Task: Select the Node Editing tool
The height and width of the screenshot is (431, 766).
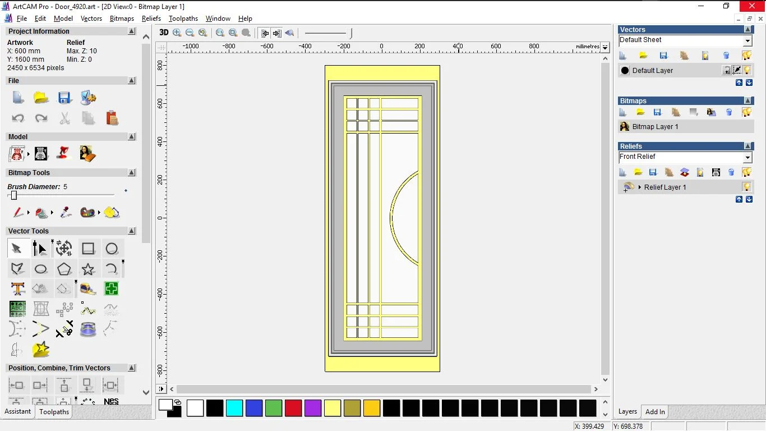Action: [40, 248]
